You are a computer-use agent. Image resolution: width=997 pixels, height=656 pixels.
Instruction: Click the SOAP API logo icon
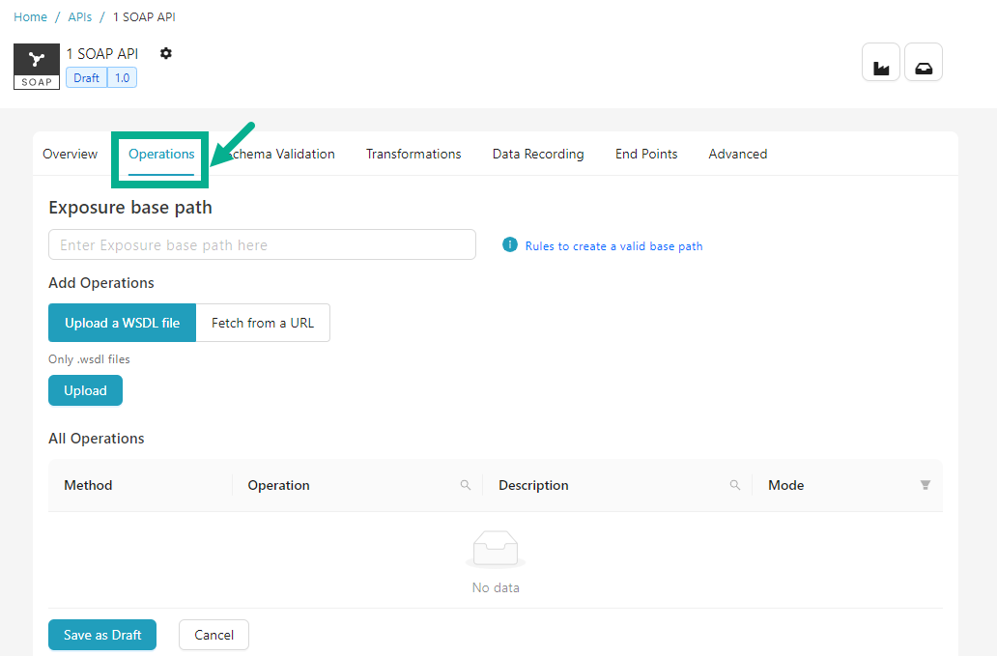pos(37,66)
